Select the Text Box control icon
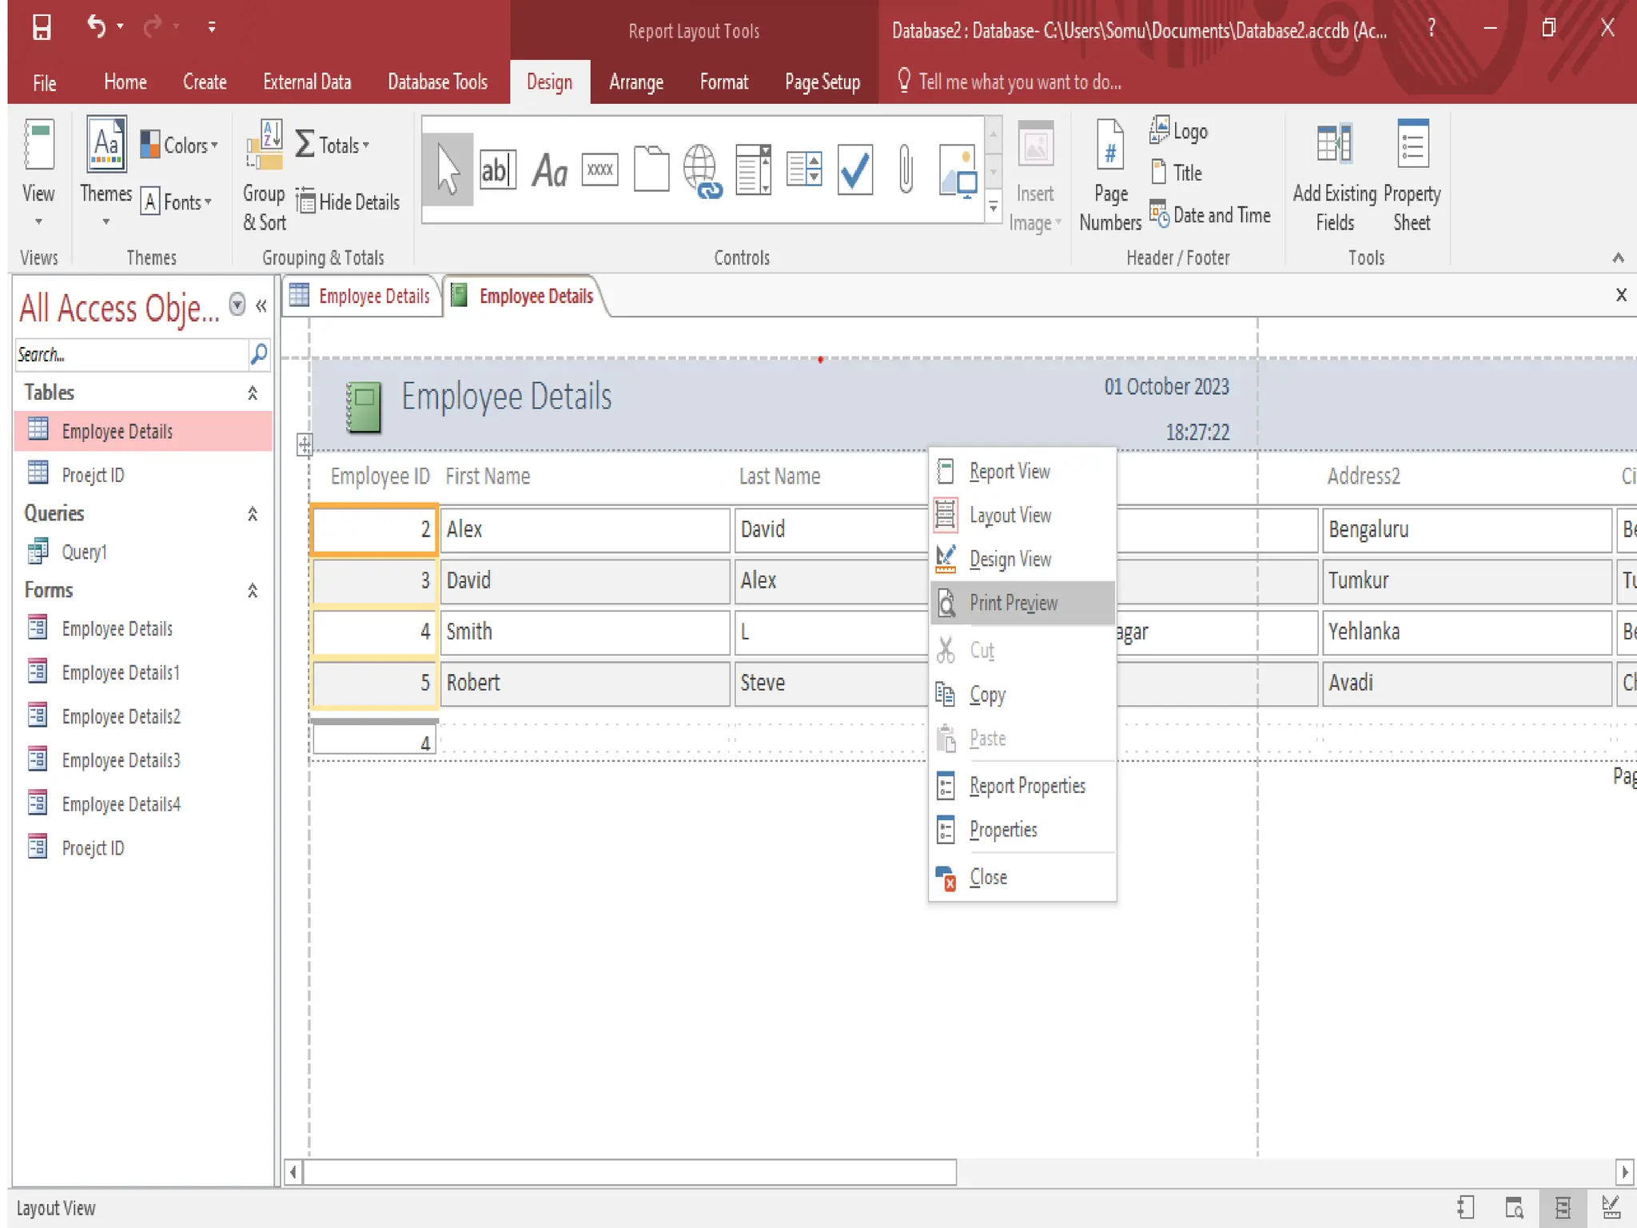Image resolution: width=1637 pixels, height=1228 pixels. tap(496, 170)
